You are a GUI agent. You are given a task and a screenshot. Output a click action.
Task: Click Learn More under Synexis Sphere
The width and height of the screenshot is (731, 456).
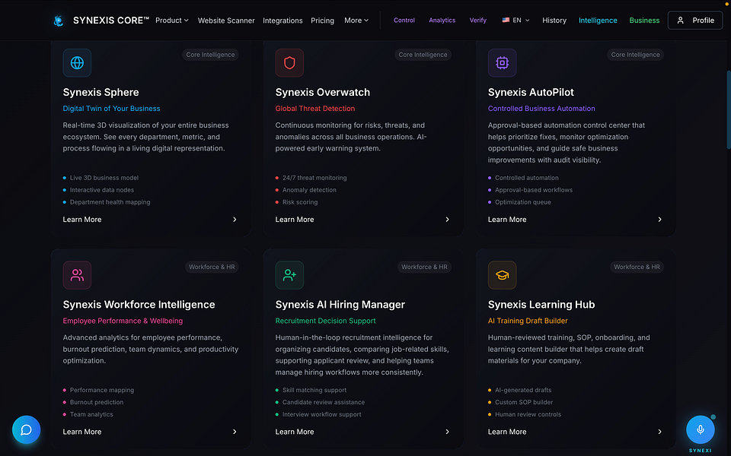[82, 220]
